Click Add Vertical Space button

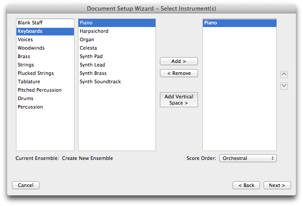179,100
